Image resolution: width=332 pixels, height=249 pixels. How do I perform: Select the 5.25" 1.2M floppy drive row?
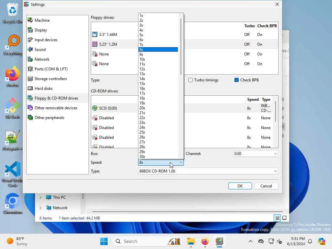114,44
